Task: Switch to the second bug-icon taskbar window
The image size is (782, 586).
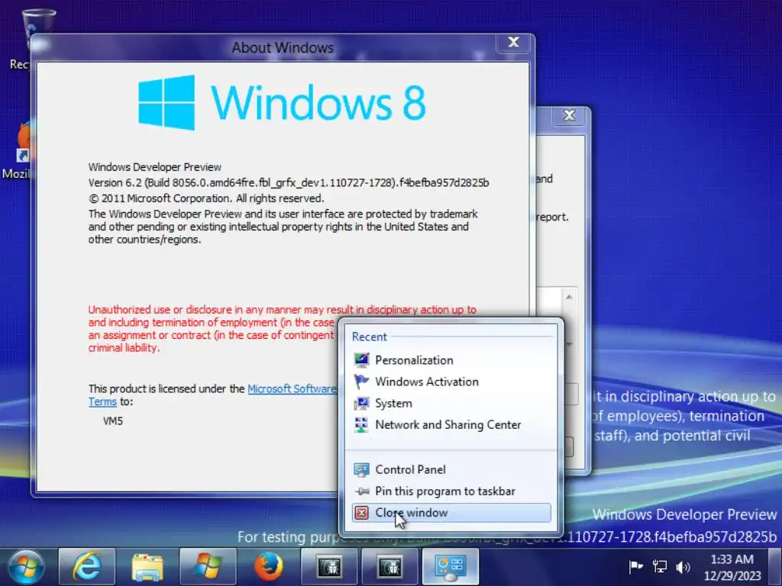Action: [x=389, y=567]
